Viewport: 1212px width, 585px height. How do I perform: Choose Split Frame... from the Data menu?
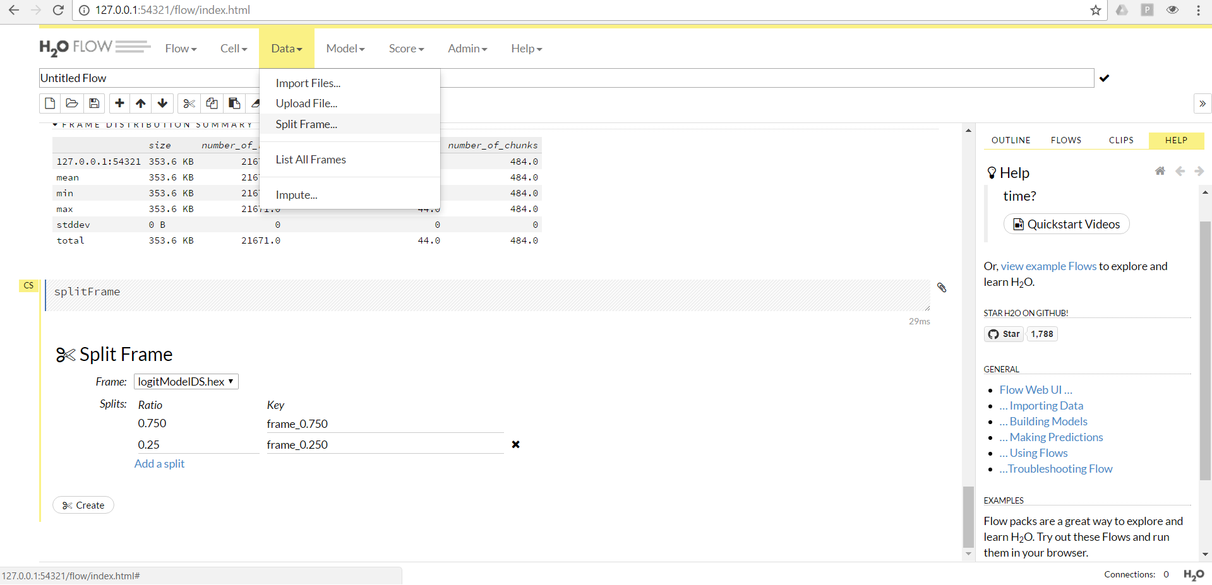click(x=306, y=124)
